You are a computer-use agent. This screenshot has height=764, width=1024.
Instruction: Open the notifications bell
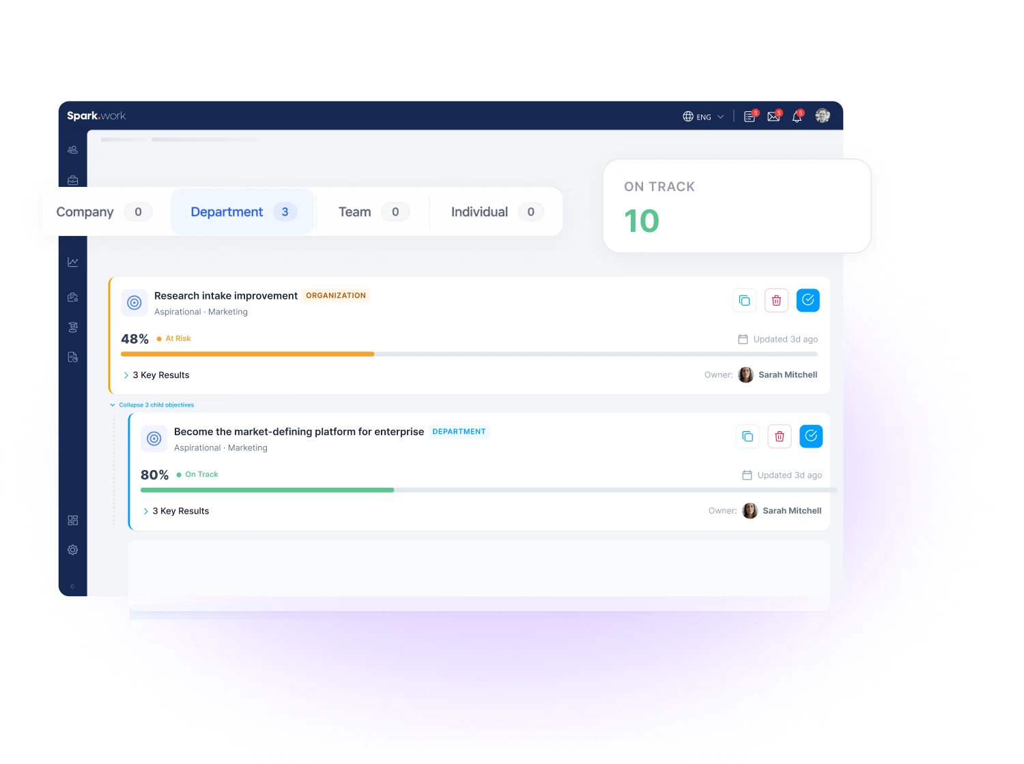coord(797,116)
